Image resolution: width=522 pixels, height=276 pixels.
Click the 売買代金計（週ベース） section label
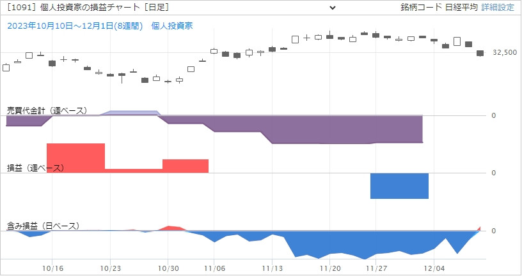[47, 110]
